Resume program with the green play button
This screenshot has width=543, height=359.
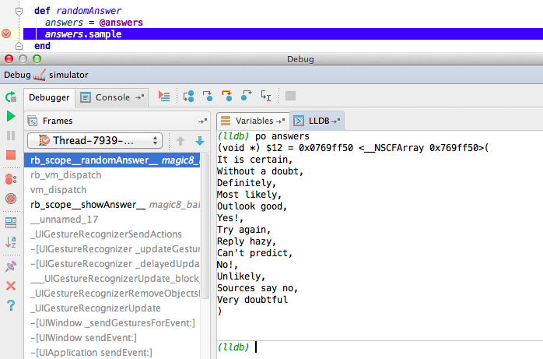click(11, 116)
